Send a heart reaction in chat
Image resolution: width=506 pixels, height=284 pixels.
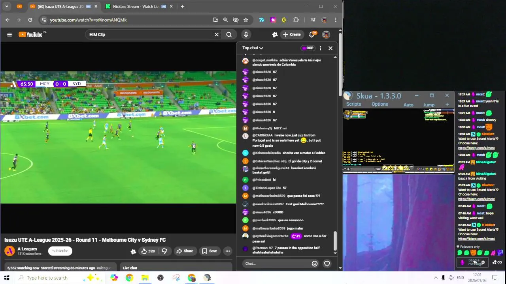point(327,263)
